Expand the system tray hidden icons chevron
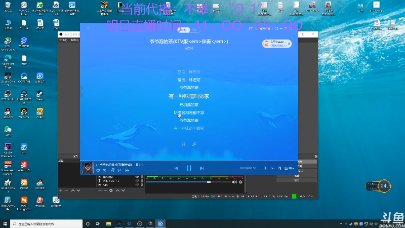This screenshot has width=405, height=228. (341, 223)
